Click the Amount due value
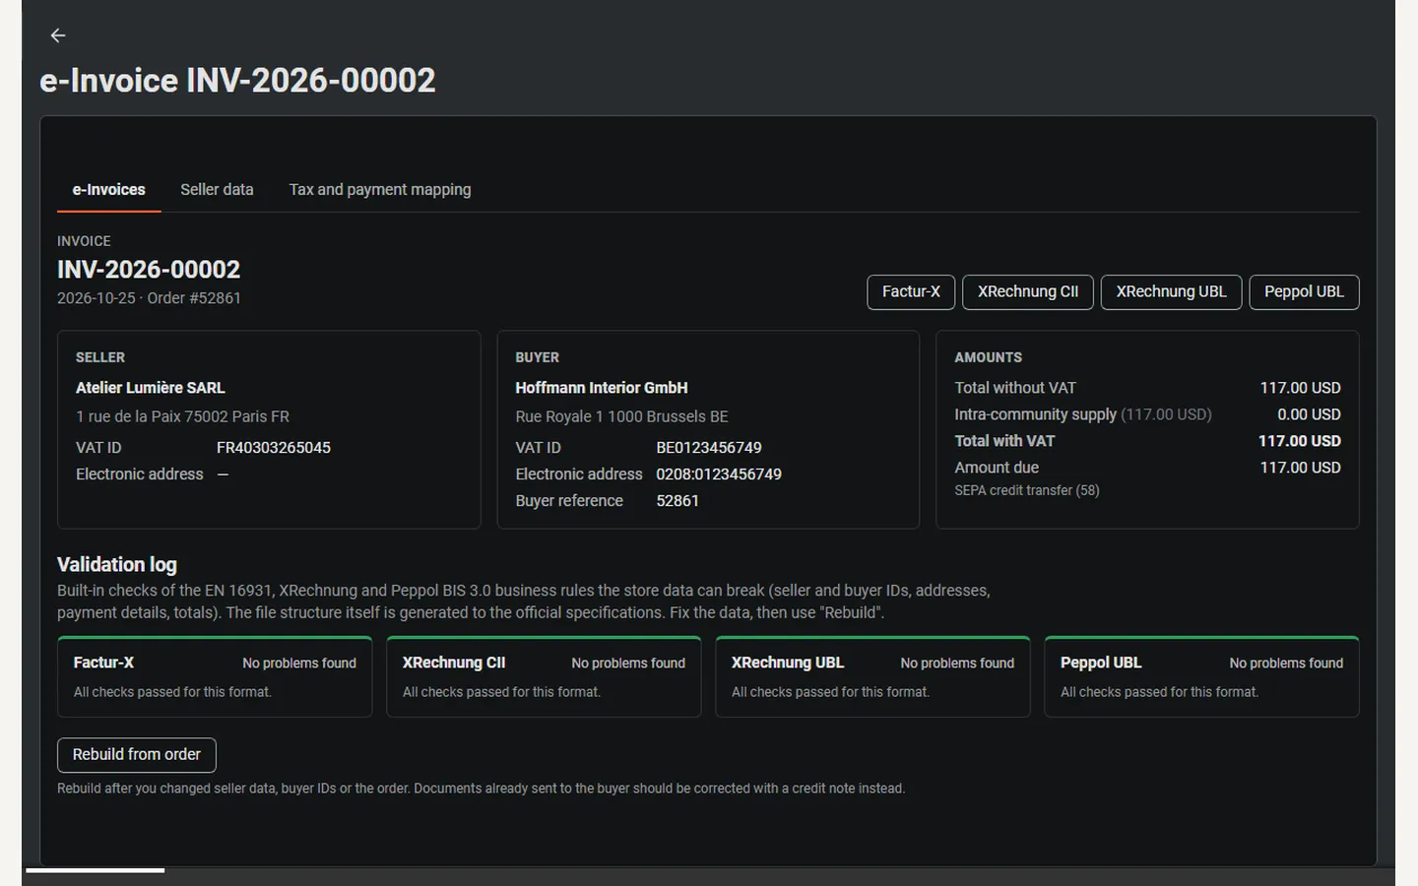 click(1300, 468)
